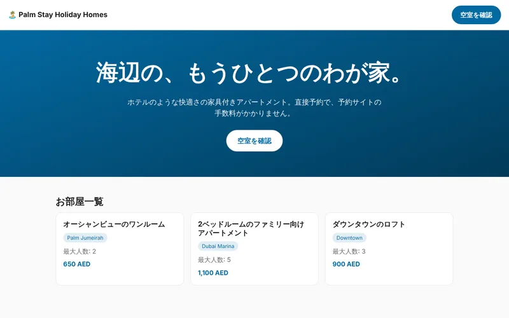Open the ダウンタウンのロフト card title

(369, 225)
